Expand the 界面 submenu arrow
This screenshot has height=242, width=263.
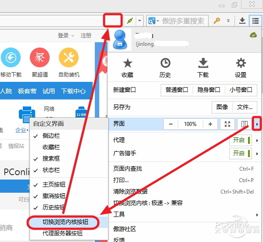(257, 124)
